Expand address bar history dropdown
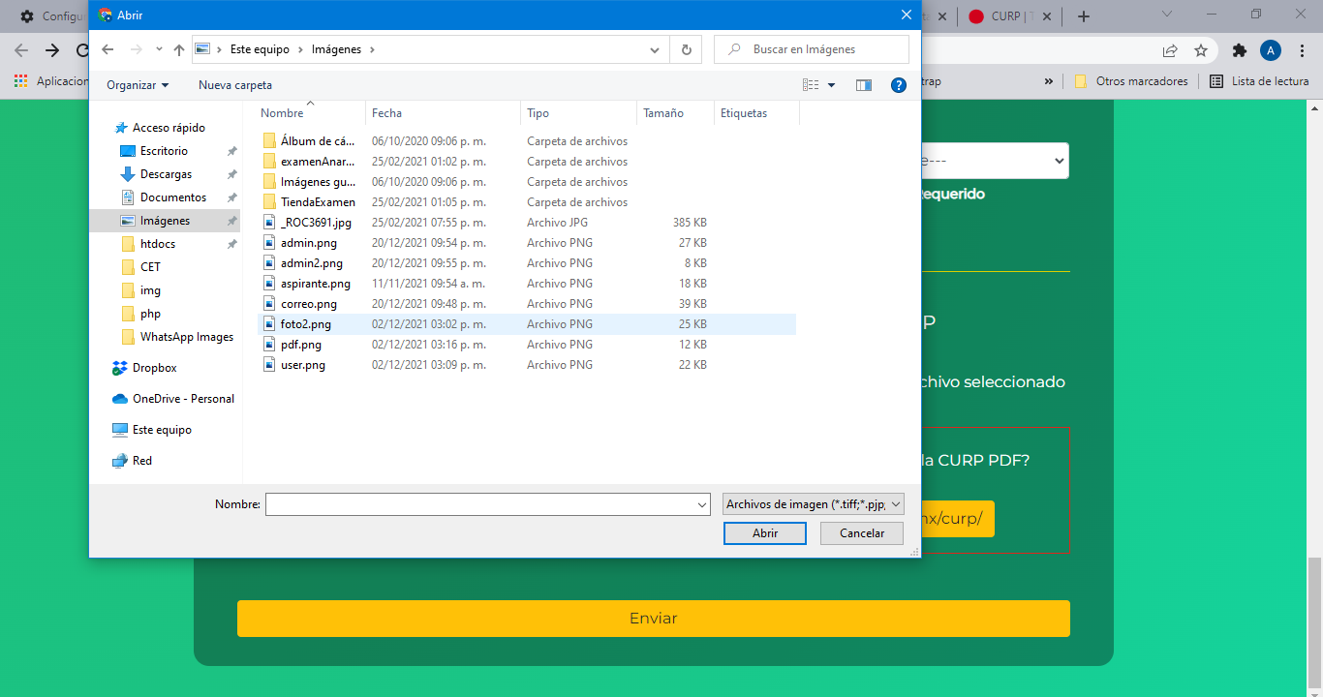 pyautogui.click(x=656, y=49)
